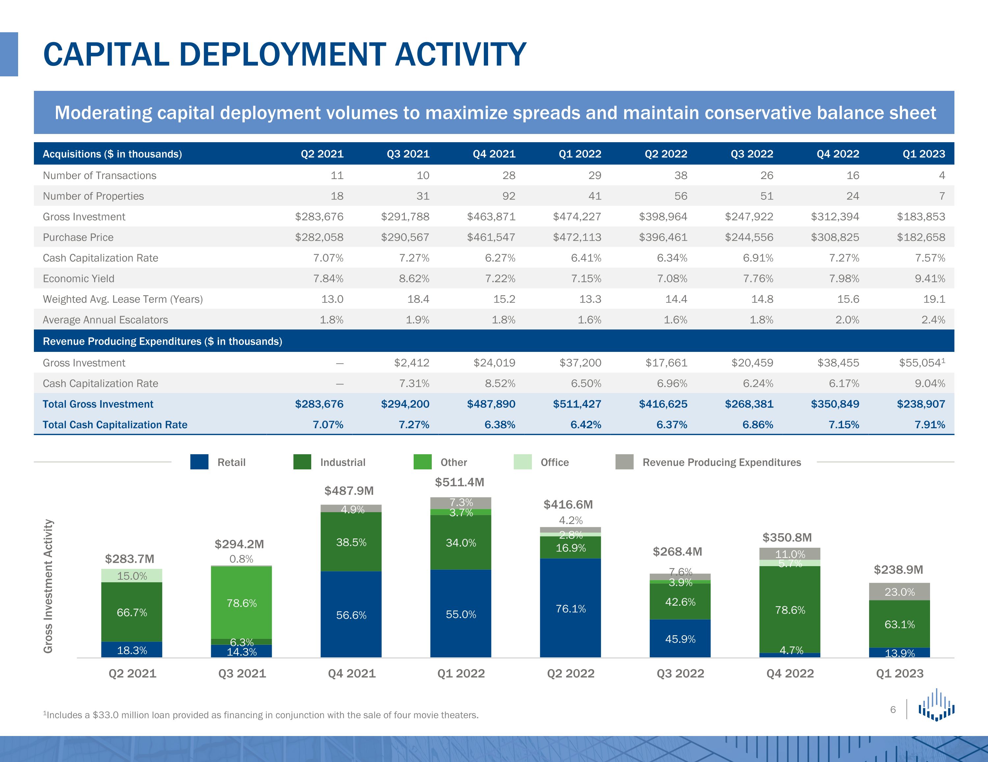Click the Q4 2022 axis label under chart
The width and height of the screenshot is (988, 762).
tap(790, 673)
